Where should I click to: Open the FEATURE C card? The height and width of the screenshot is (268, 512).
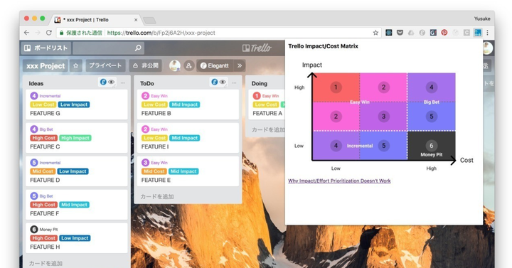(77, 138)
